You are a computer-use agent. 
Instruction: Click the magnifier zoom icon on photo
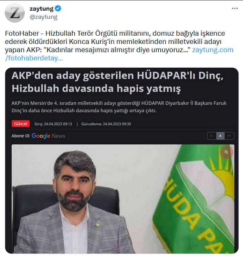226,152
